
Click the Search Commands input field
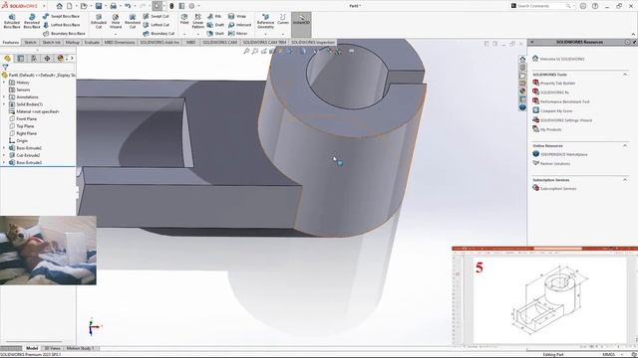coord(540,6)
